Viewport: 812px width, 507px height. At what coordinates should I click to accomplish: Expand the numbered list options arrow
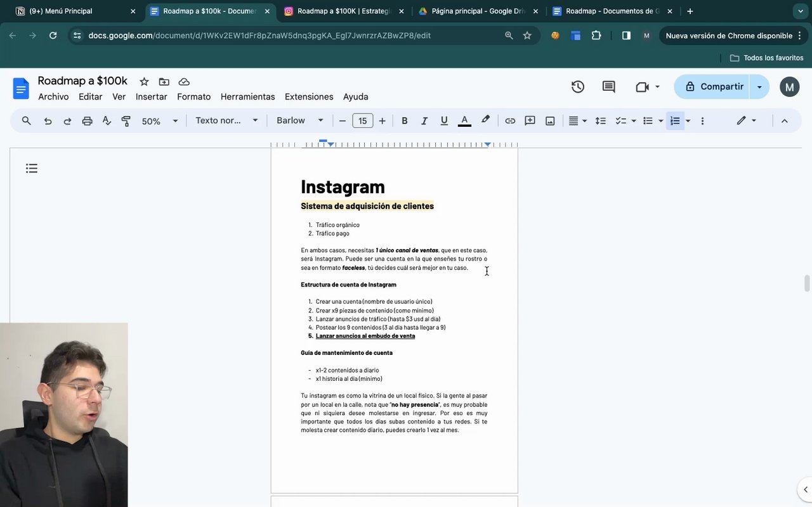(688, 120)
